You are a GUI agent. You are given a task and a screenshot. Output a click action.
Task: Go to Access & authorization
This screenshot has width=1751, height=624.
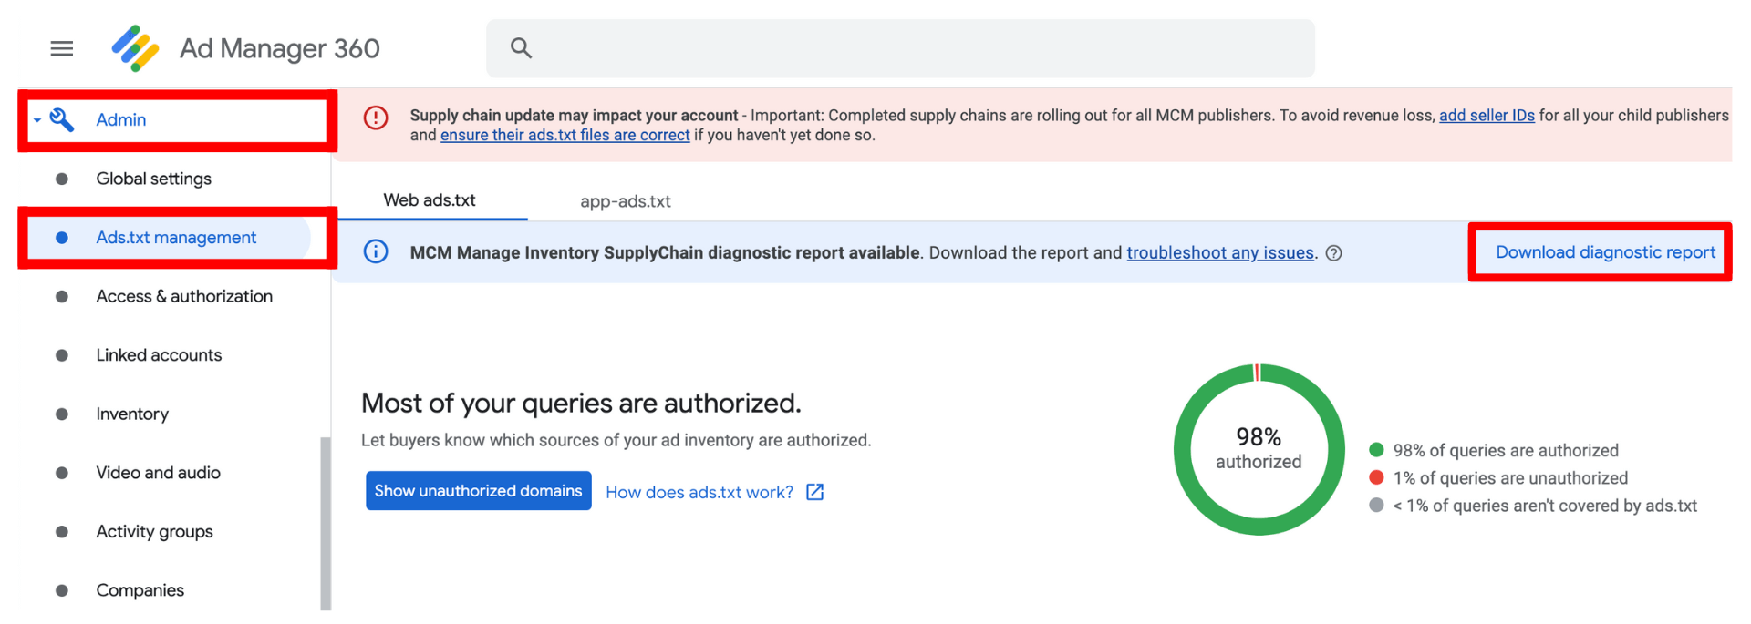pos(184,296)
